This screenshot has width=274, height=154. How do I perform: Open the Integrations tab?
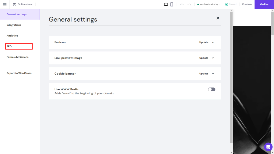point(14,25)
